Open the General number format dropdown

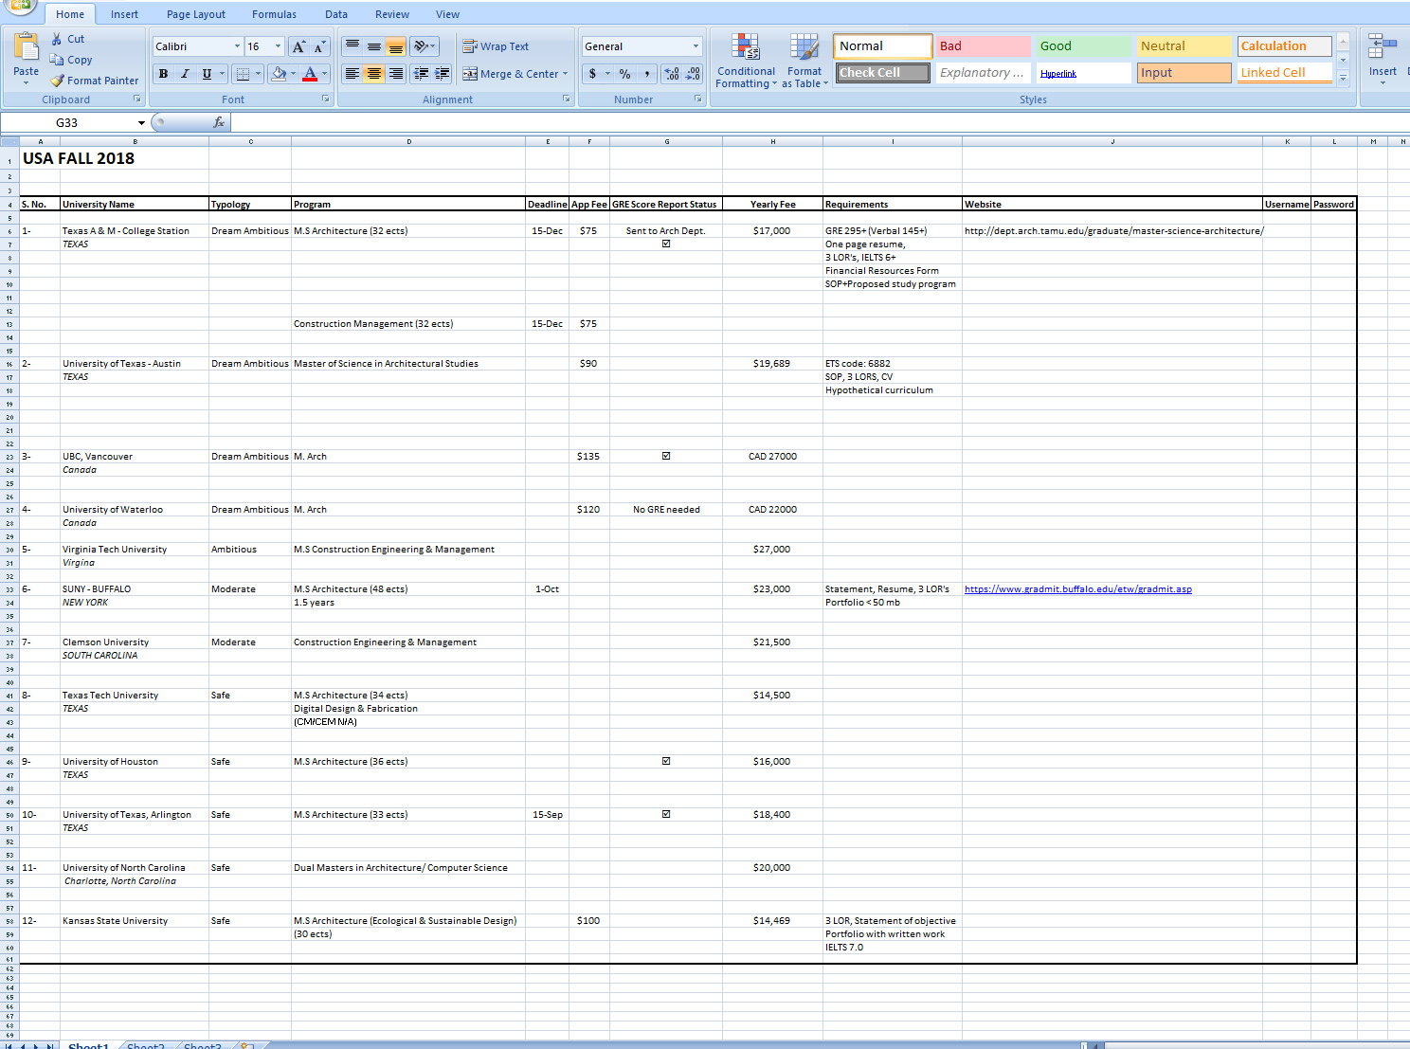696,46
